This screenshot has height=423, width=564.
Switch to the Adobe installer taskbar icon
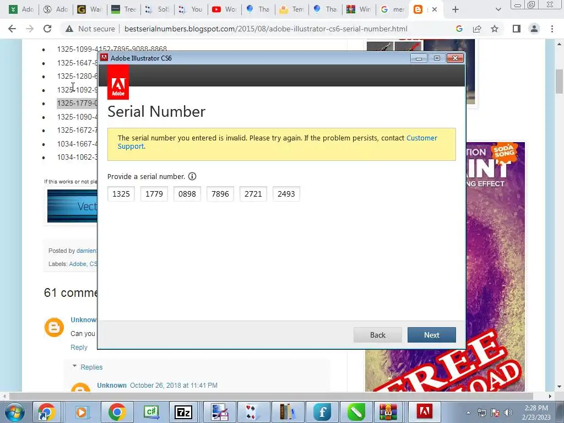point(424,412)
